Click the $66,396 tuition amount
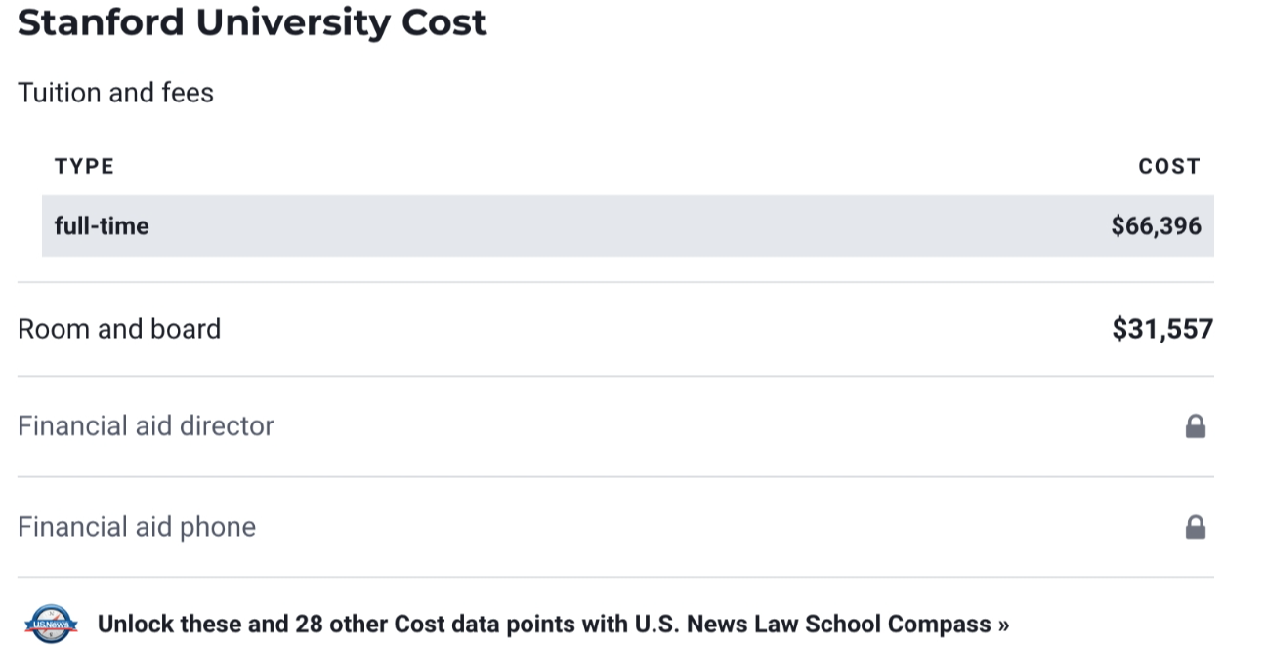This screenshot has height=645, width=1266. tap(1156, 226)
